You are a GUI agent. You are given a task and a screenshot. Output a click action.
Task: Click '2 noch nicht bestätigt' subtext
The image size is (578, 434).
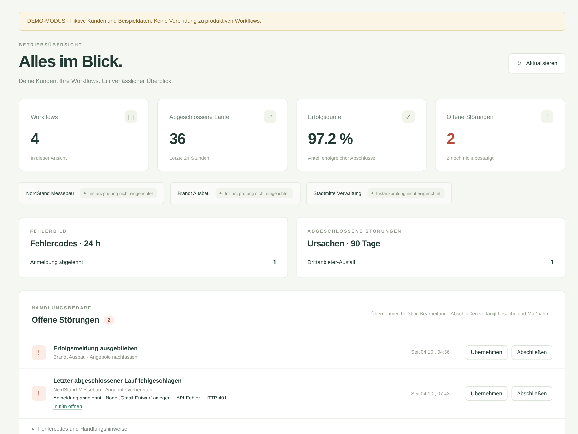pyautogui.click(x=470, y=158)
